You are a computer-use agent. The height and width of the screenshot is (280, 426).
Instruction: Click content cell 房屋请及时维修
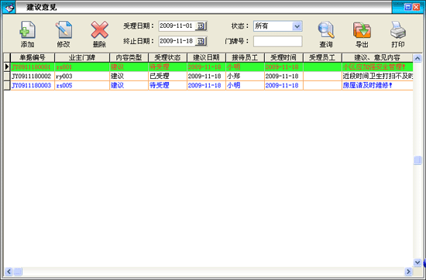click(x=377, y=85)
